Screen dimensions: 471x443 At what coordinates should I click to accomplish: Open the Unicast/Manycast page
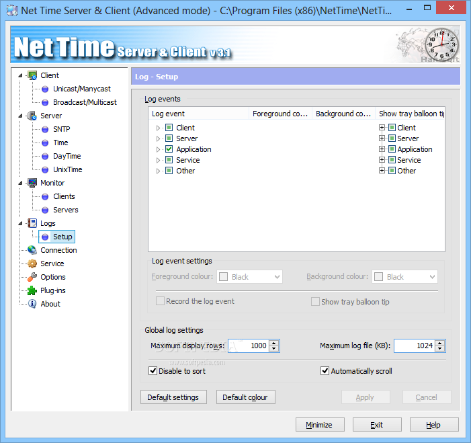82,89
